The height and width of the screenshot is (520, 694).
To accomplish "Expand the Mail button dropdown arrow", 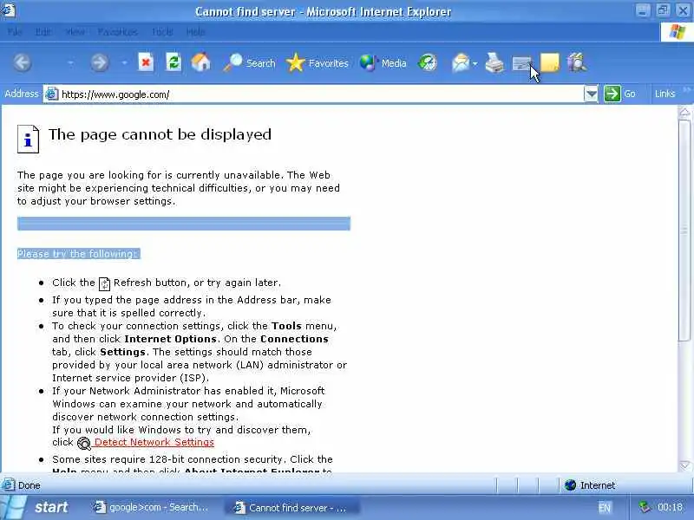I will click(475, 63).
